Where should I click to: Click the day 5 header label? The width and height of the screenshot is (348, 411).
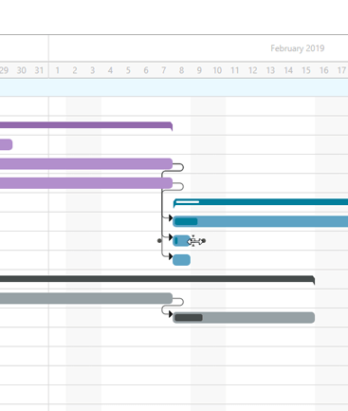tap(128, 70)
